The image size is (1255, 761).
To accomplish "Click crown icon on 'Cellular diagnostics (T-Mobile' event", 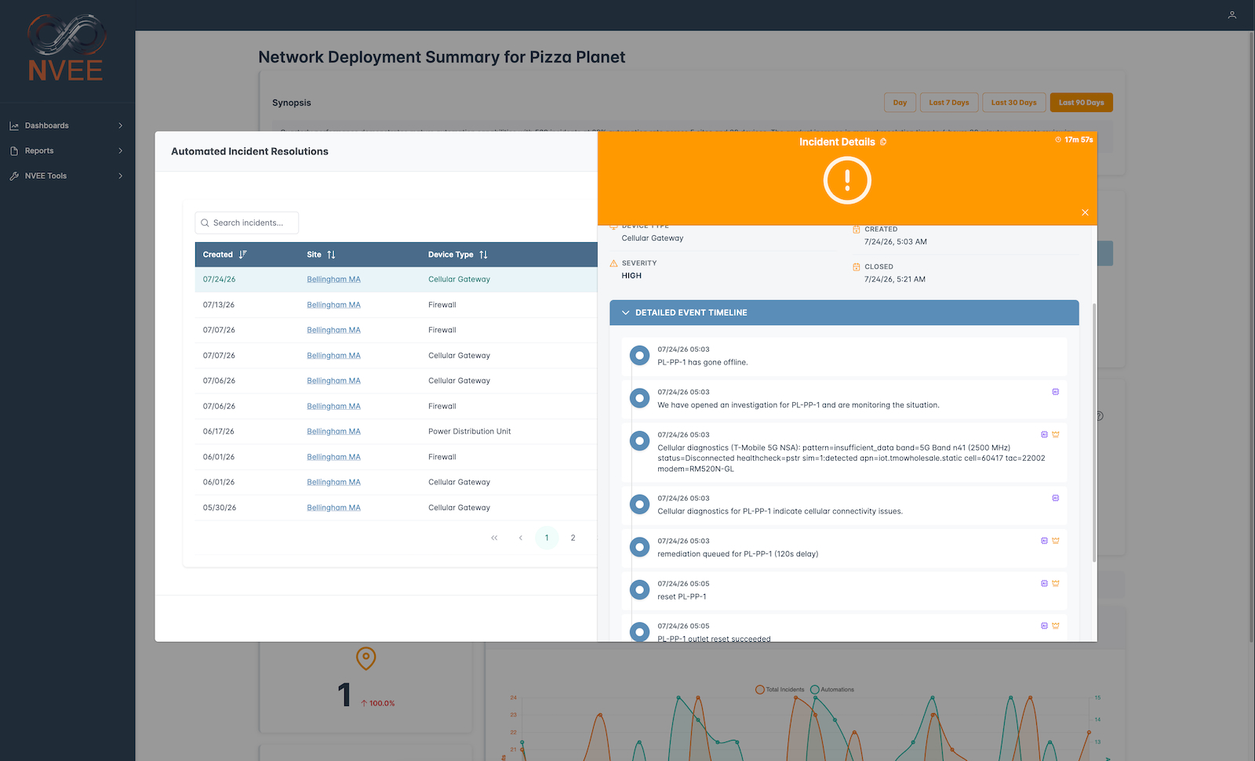I will point(1056,434).
